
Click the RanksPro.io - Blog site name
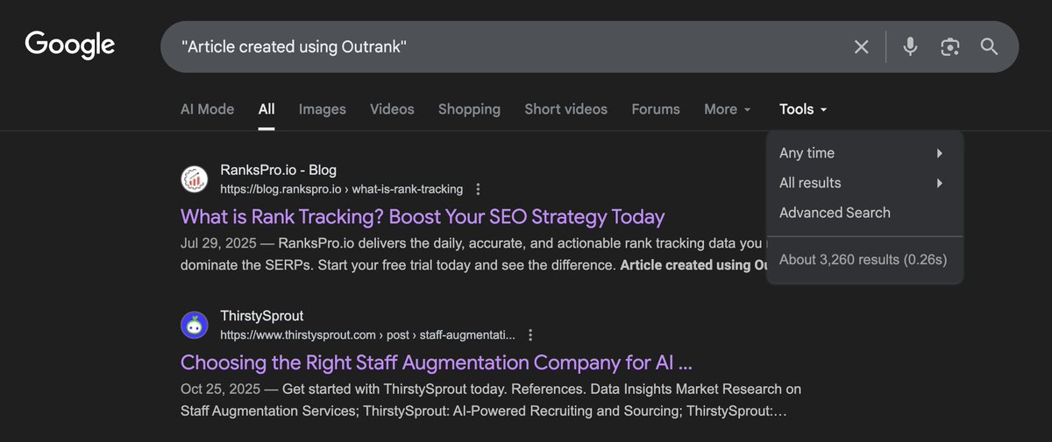coord(278,171)
